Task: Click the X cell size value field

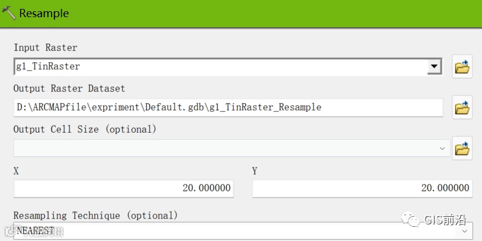Action: [x=123, y=188]
